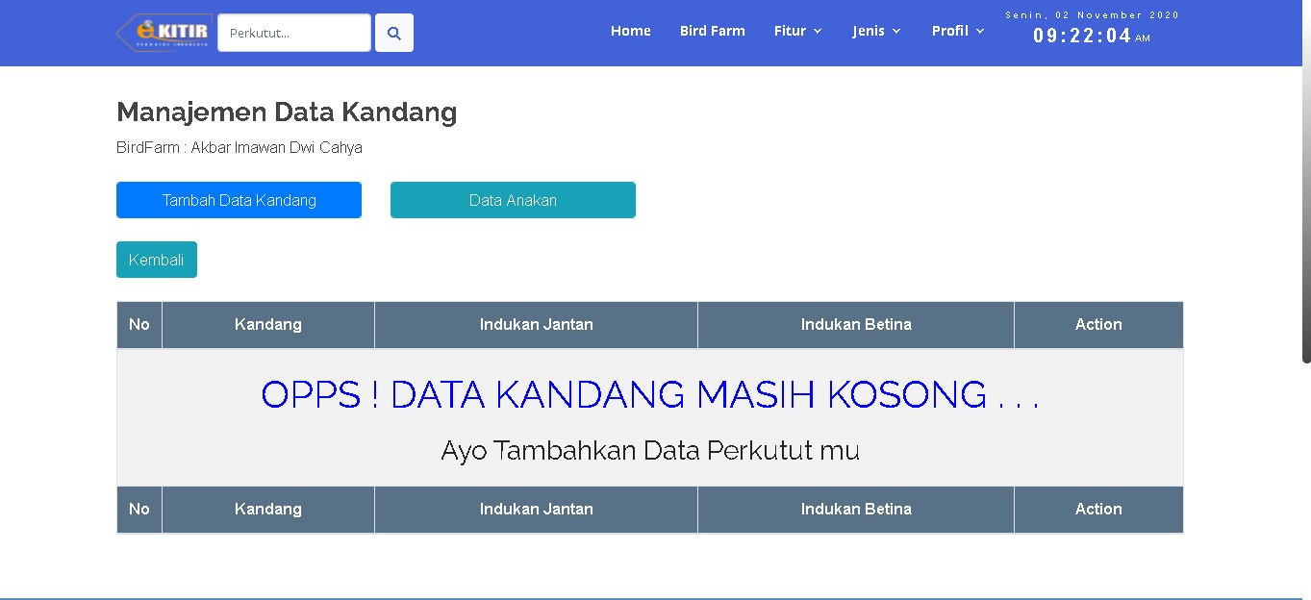Click the bottom No footer column
The width and height of the screenshot is (1311, 600).
point(139,510)
